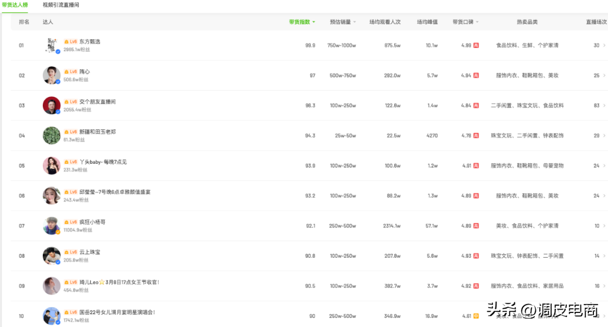Expand 东方甄选 row with right chevron

604,46
